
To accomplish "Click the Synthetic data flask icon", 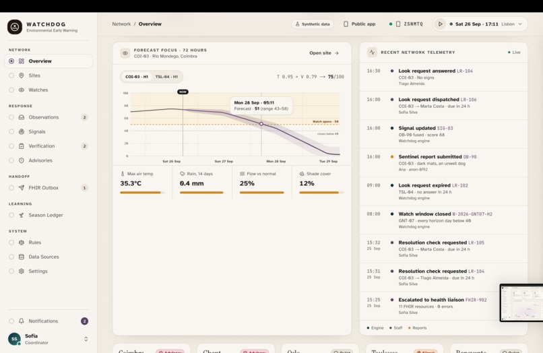I will pos(297,24).
